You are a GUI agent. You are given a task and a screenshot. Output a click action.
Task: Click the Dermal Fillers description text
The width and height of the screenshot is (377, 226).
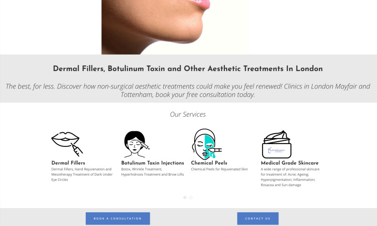82,174
